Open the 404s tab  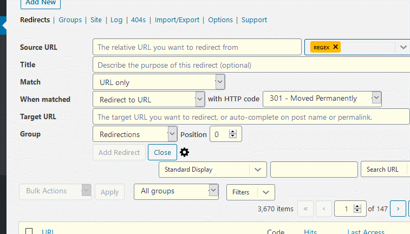tap(138, 20)
